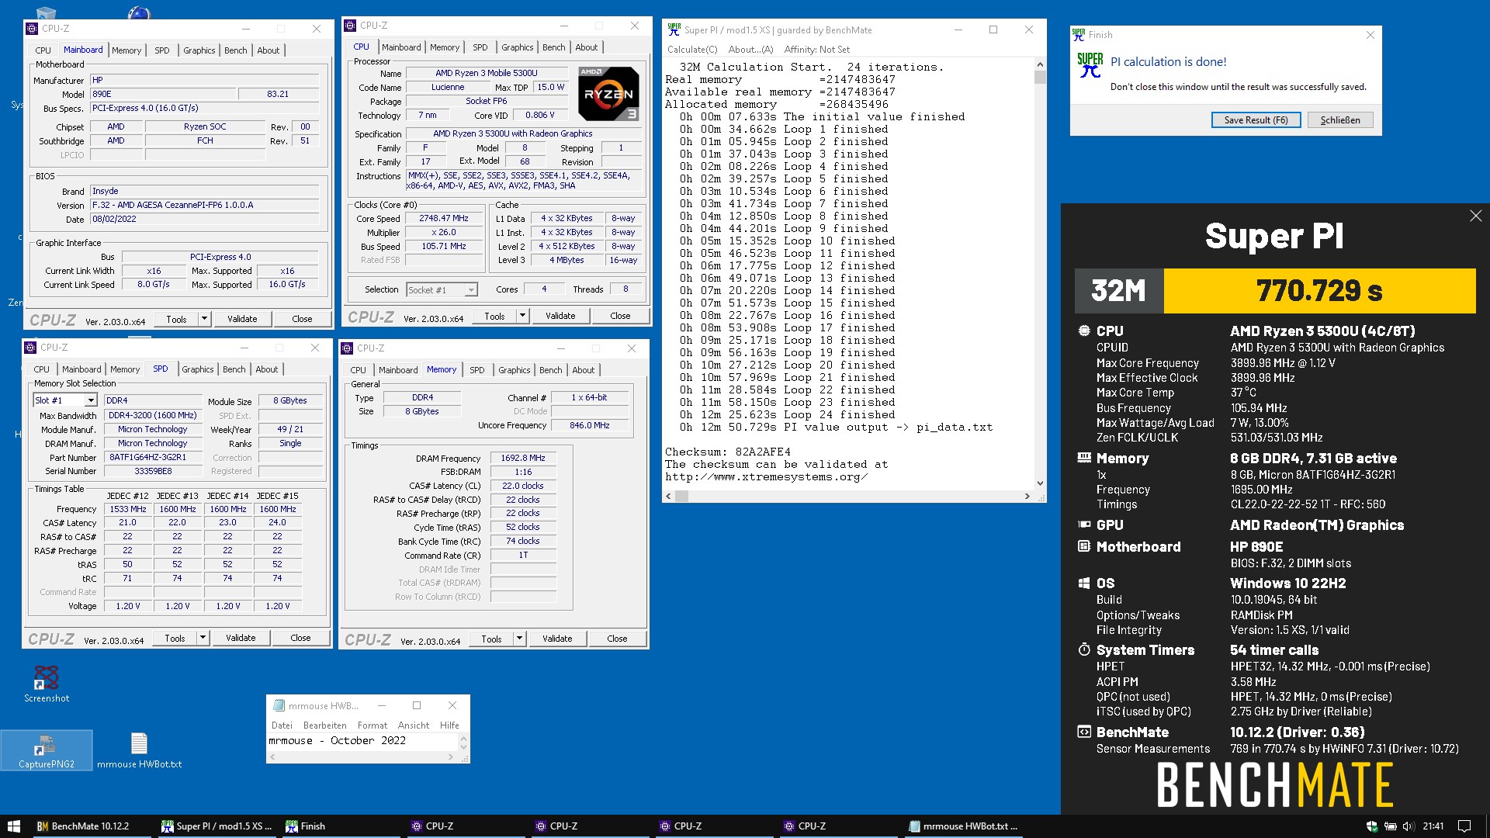The width and height of the screenshot is (1490, 838).
Task: Open the Hilfe menu in Notepad
Action: (x=449, y=725)
